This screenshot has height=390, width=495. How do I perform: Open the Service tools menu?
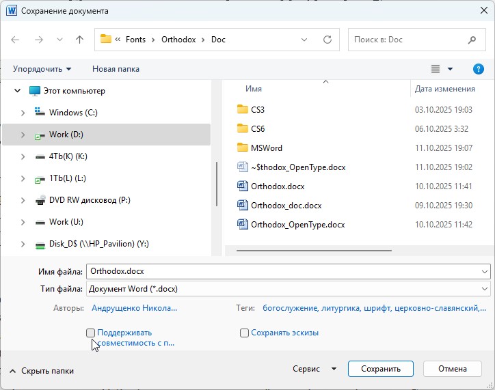coord(314,369)
